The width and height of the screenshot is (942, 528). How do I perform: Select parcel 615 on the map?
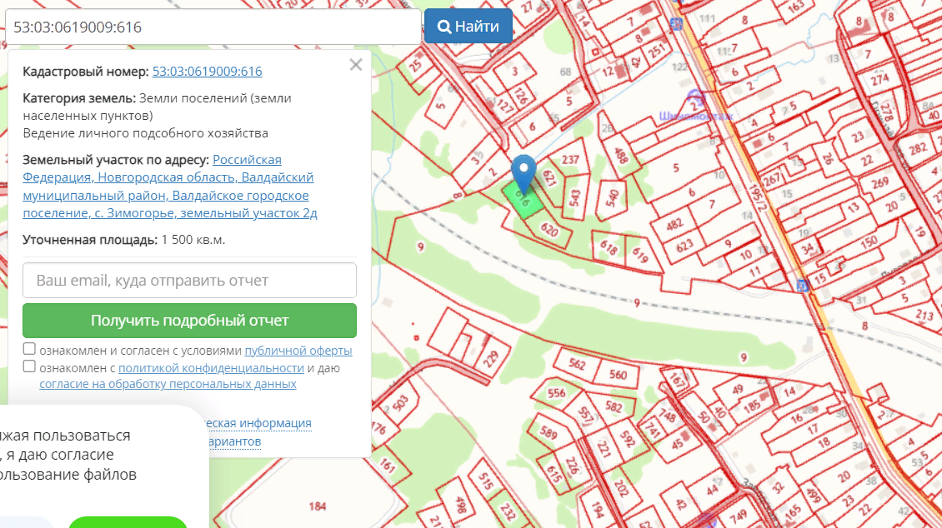coord(554,473)
